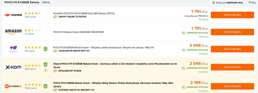The image size is (258, 93).
Task: Click the number 3 medal badge under x-kom
Action: (x=45, y=70)
